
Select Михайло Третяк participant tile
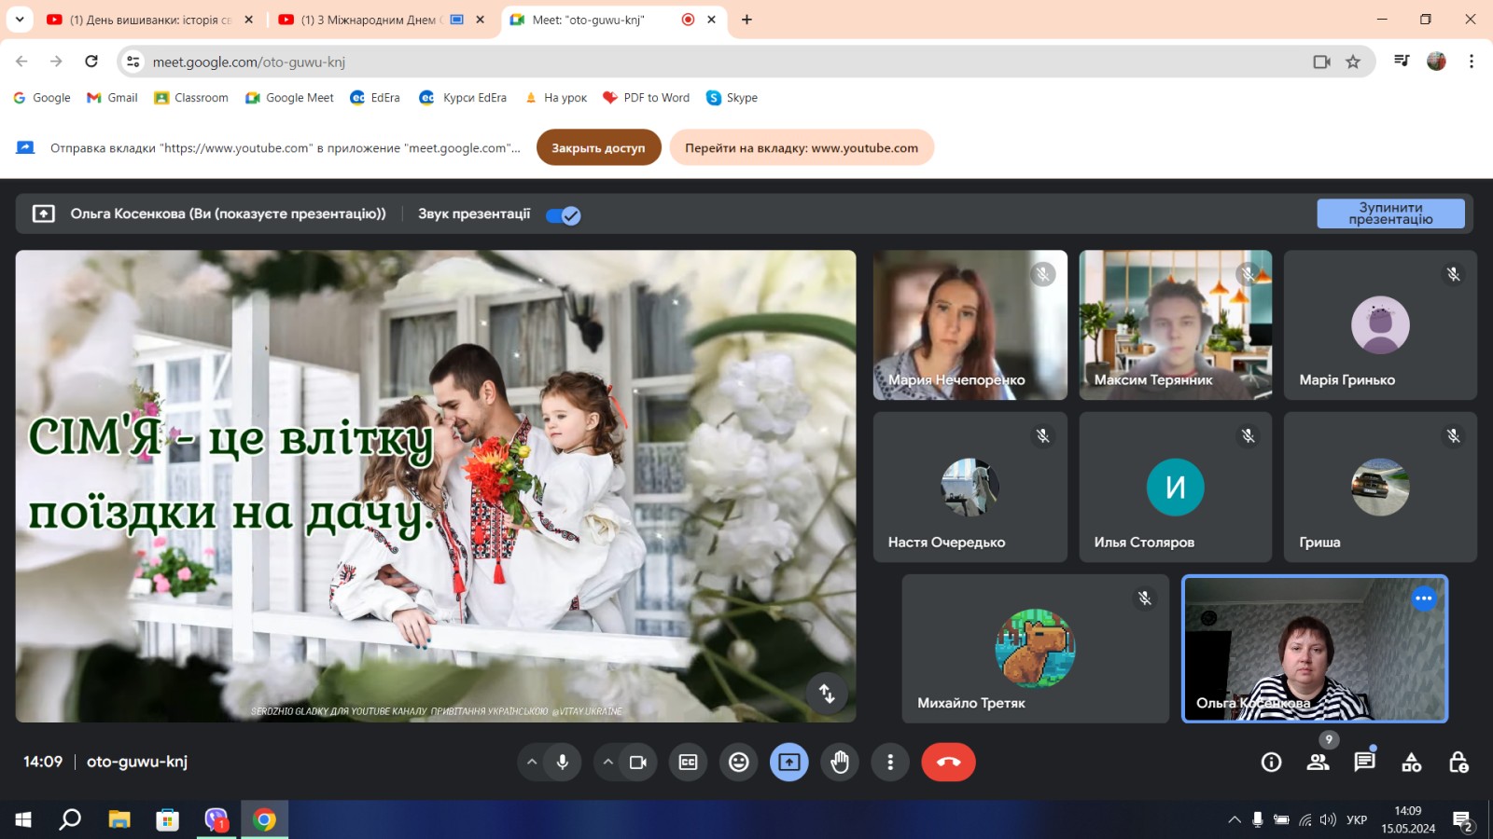[x=1035, y=649]
